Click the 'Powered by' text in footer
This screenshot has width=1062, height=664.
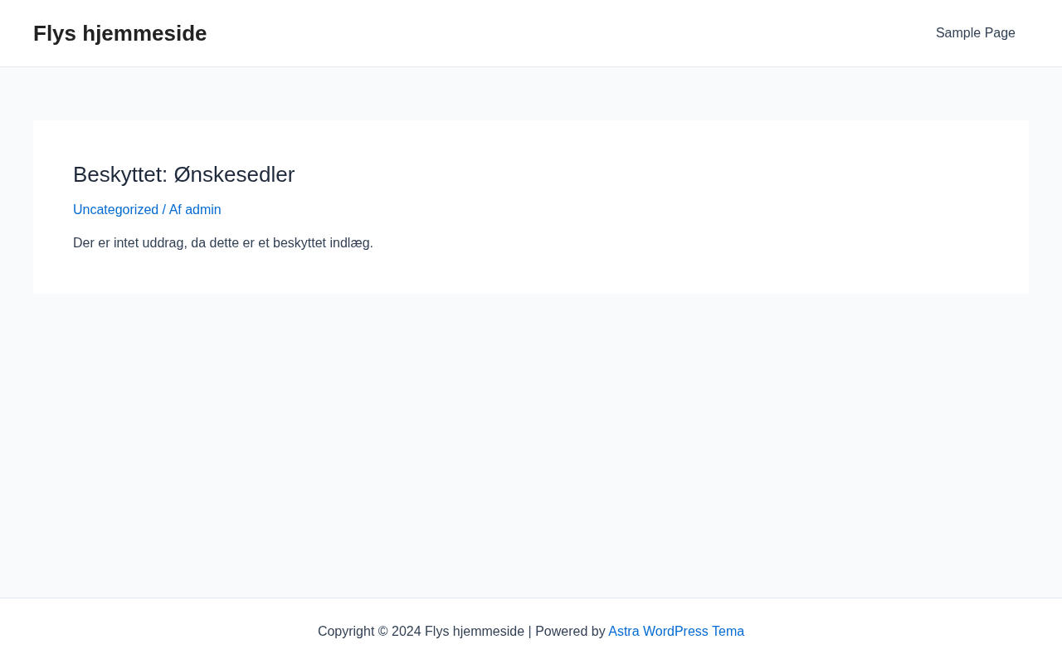(570, 632)
